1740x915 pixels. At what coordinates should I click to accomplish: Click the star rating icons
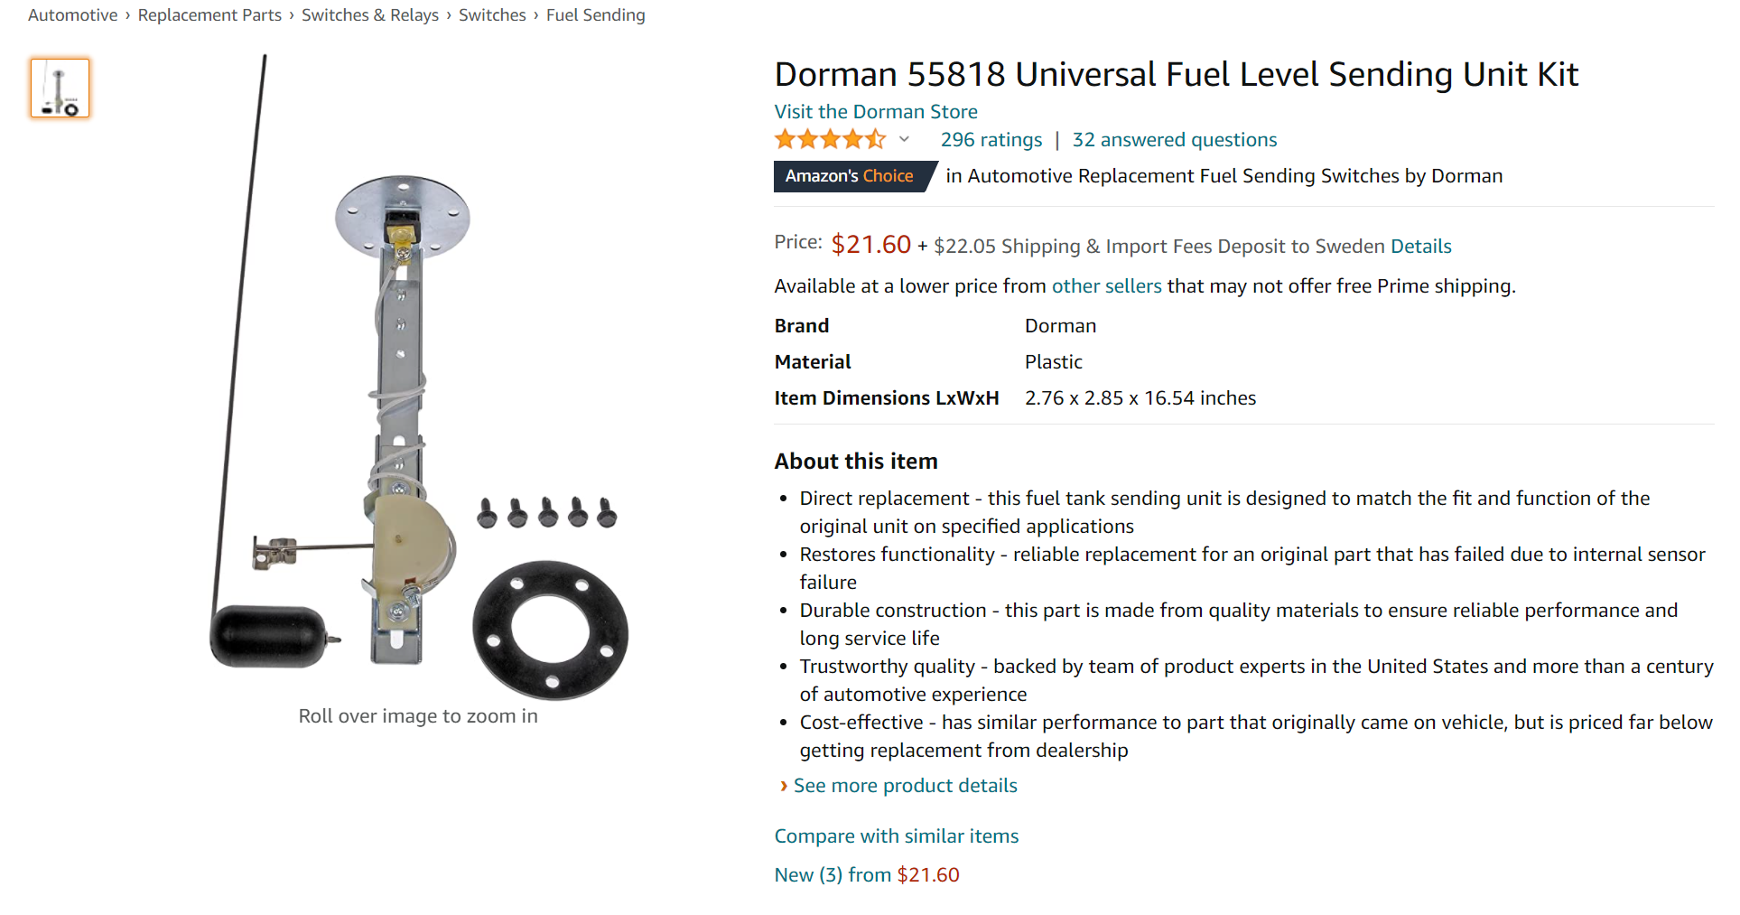pyautogui.click(x=830, y=140)
